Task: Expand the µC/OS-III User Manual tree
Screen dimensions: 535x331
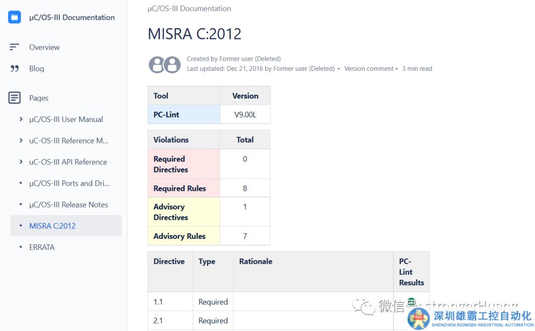Action: [21, 119]
